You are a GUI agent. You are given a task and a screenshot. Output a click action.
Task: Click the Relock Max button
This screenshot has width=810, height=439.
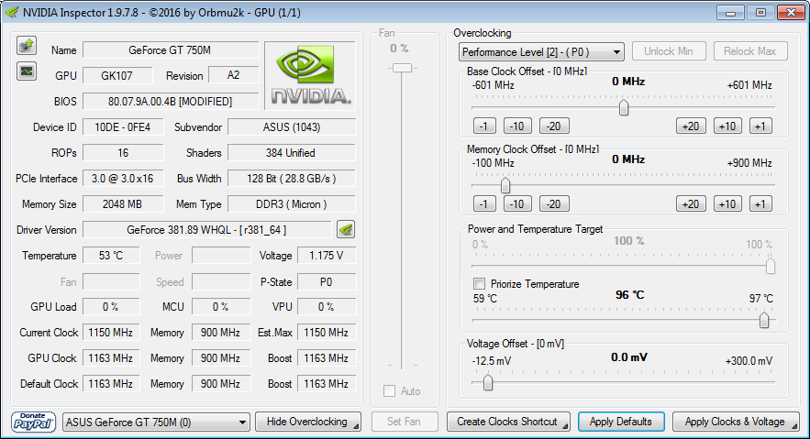pos(750,51)
